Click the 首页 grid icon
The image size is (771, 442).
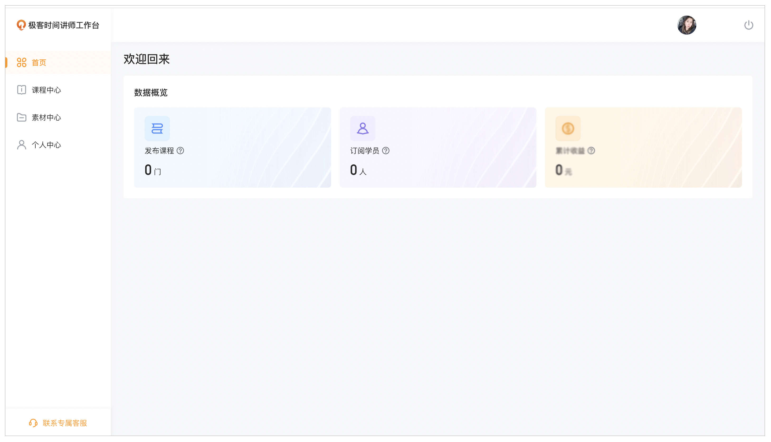click(22, 63)
